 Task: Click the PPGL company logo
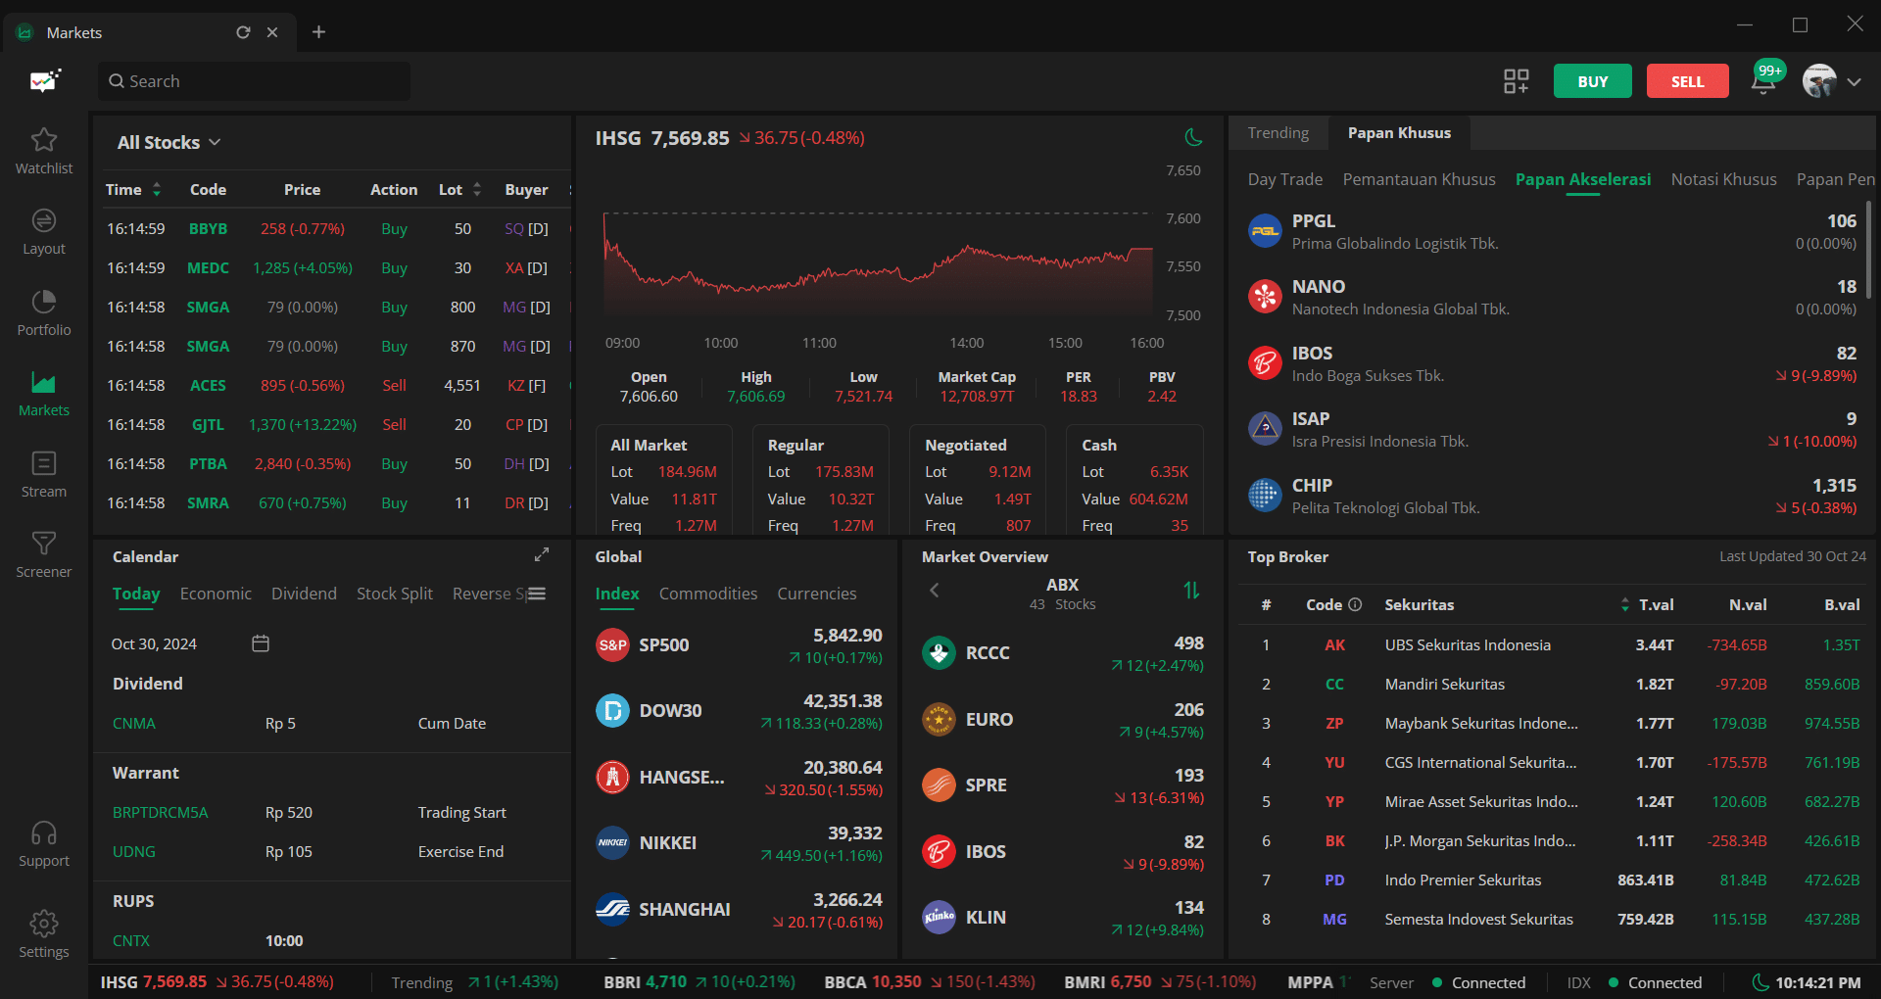[x=1265, y=231]
